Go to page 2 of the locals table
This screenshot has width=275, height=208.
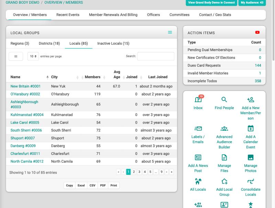[x=134, y=172]
